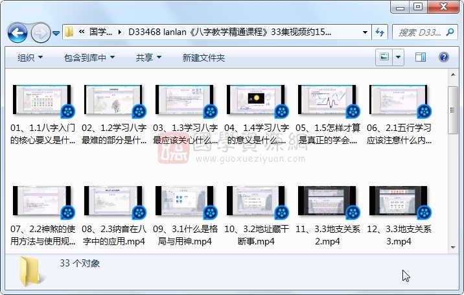
Task: Click the change view icon button
Action: click(384, 57)
